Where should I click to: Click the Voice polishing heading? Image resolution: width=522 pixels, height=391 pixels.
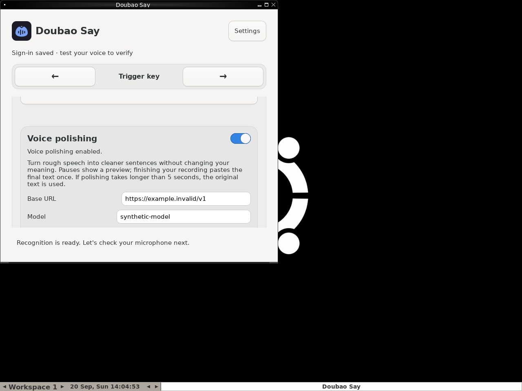tap(62, 138)
